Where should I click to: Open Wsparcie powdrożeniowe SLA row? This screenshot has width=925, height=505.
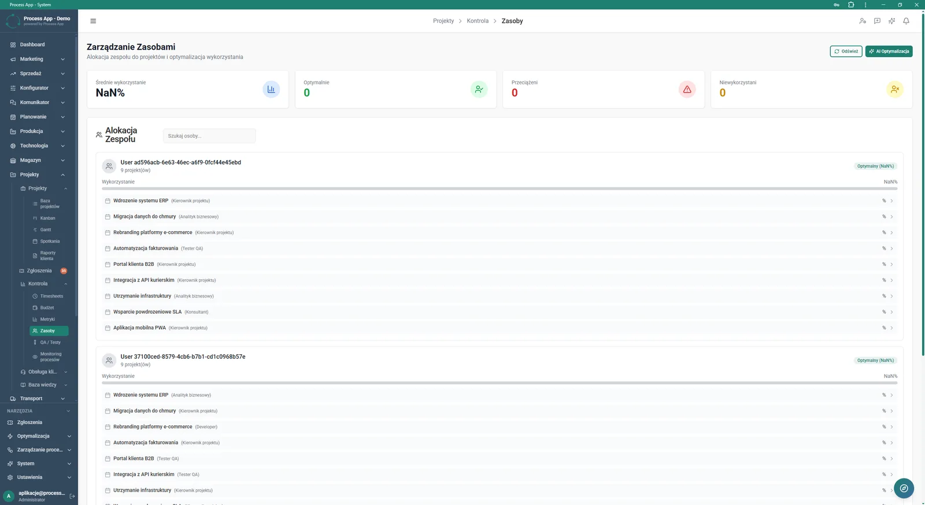point(499,312)
